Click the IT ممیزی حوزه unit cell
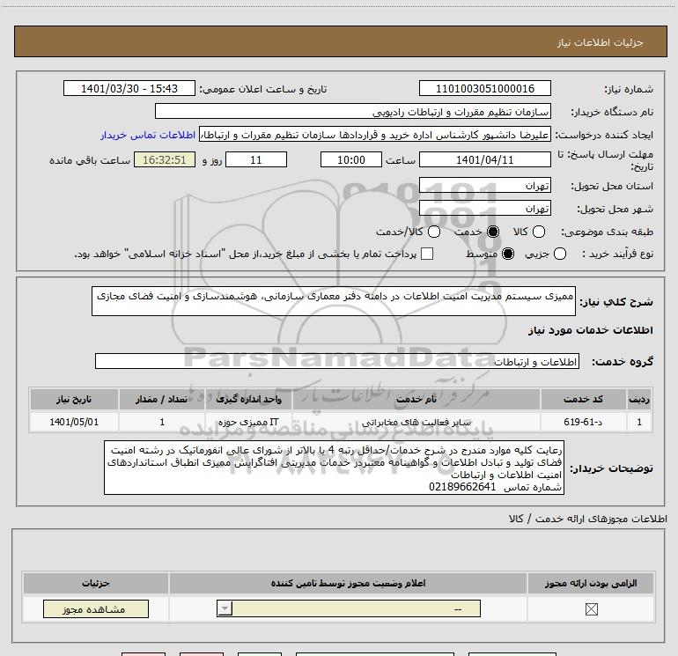This screenshot has width=678, height=656. [248, 422]
